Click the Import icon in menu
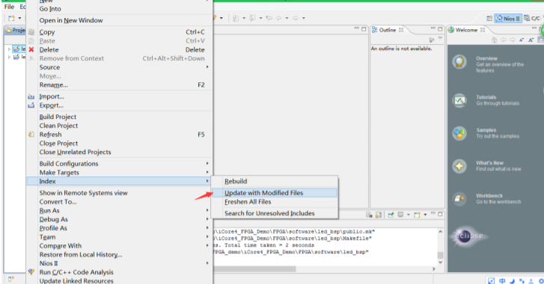544x284 pixels. point(31,96)
